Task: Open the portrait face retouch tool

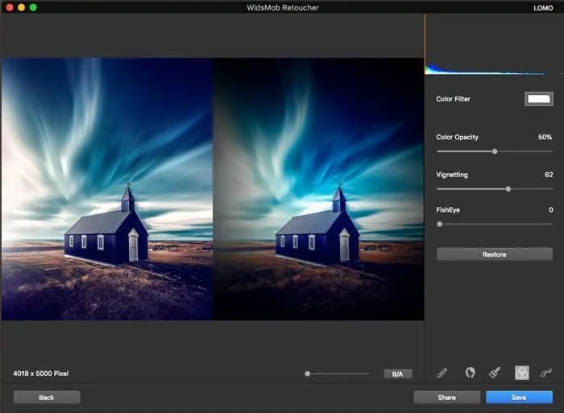Action: click(470, 373)
